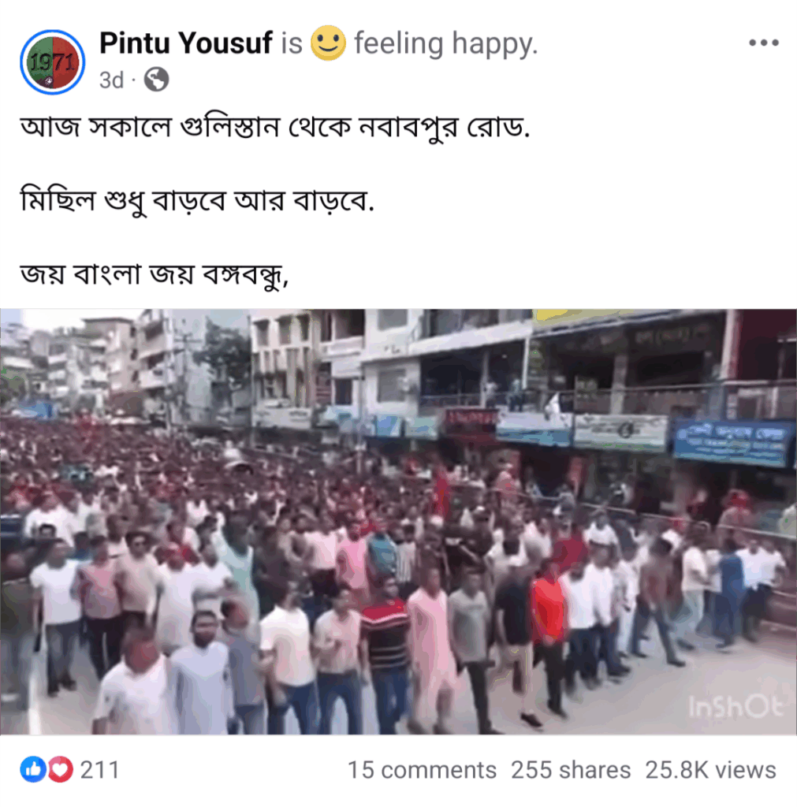The image size is (797, 807).
Task: Open the post's 3d timestamp
Action: click(x=111, y=80)
